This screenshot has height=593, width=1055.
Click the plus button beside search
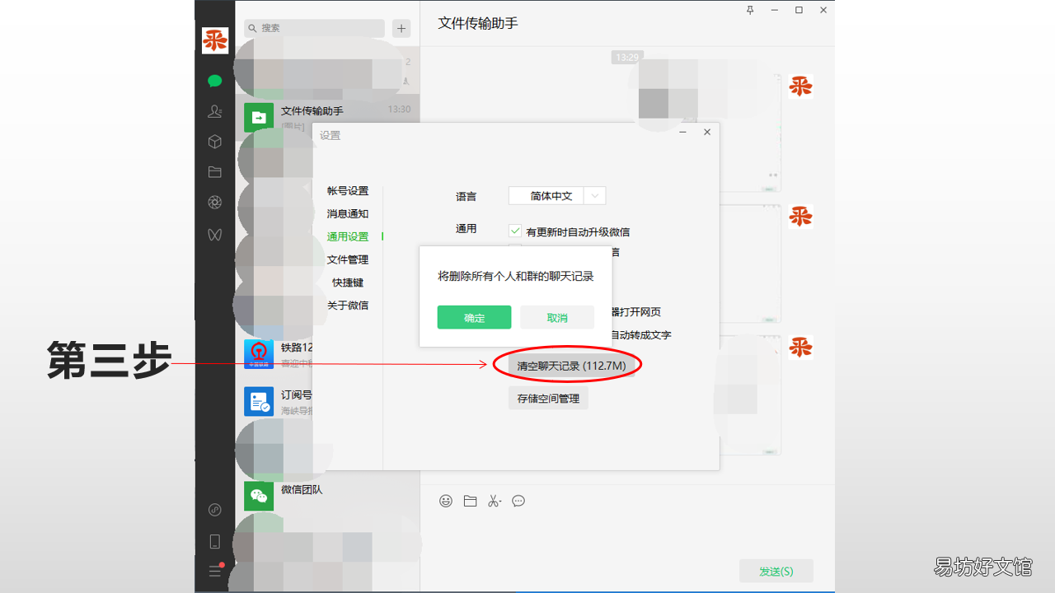click(401, 28)
